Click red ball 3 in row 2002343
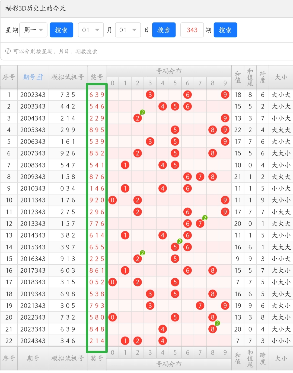Image resolution: width=293 pixels, height=373 pixels. pos(150,95)
